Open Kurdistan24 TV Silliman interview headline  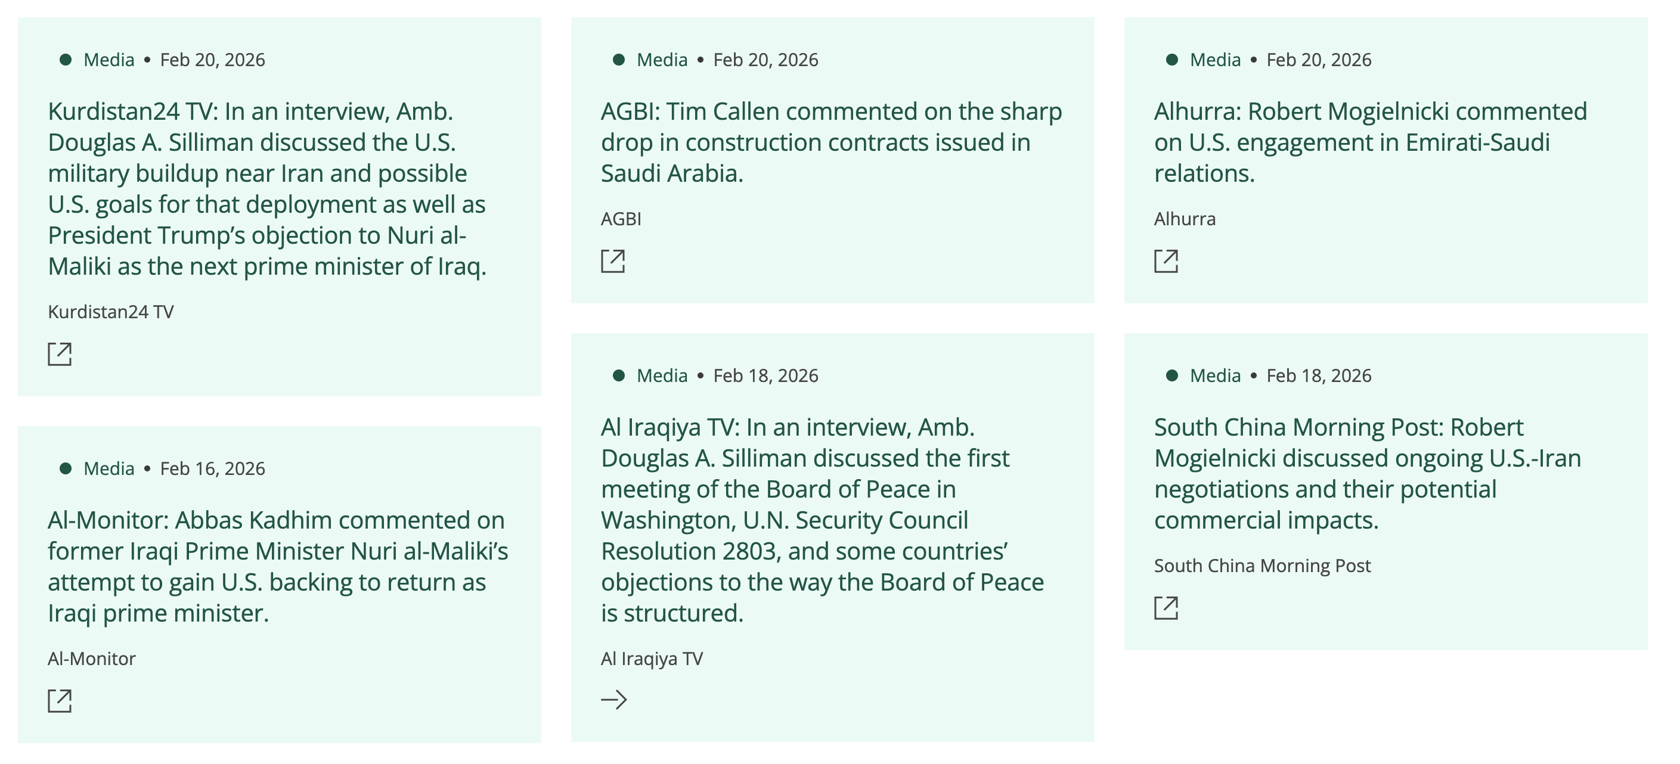point(268,189)
